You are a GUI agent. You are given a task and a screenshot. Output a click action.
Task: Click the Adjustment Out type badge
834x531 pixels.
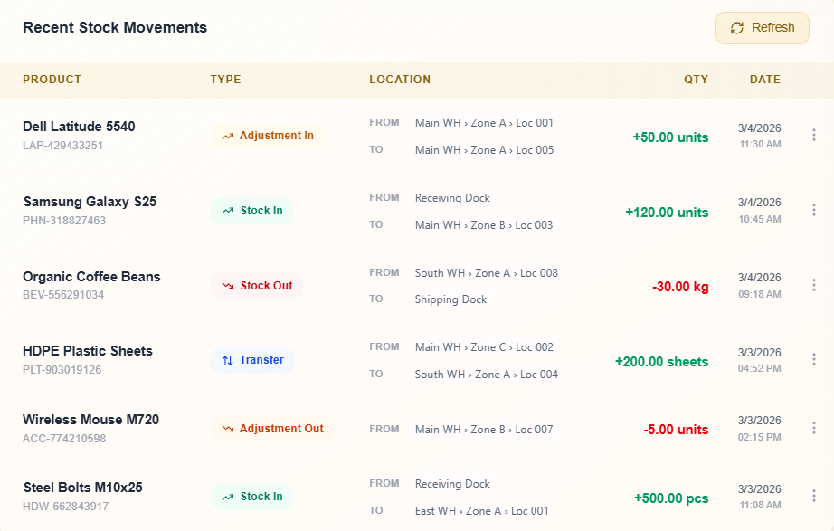pyautogui.click(x=272, y=429)
